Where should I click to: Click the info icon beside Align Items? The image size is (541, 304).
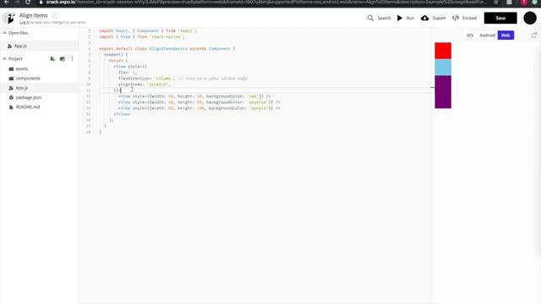coord(54,15)
